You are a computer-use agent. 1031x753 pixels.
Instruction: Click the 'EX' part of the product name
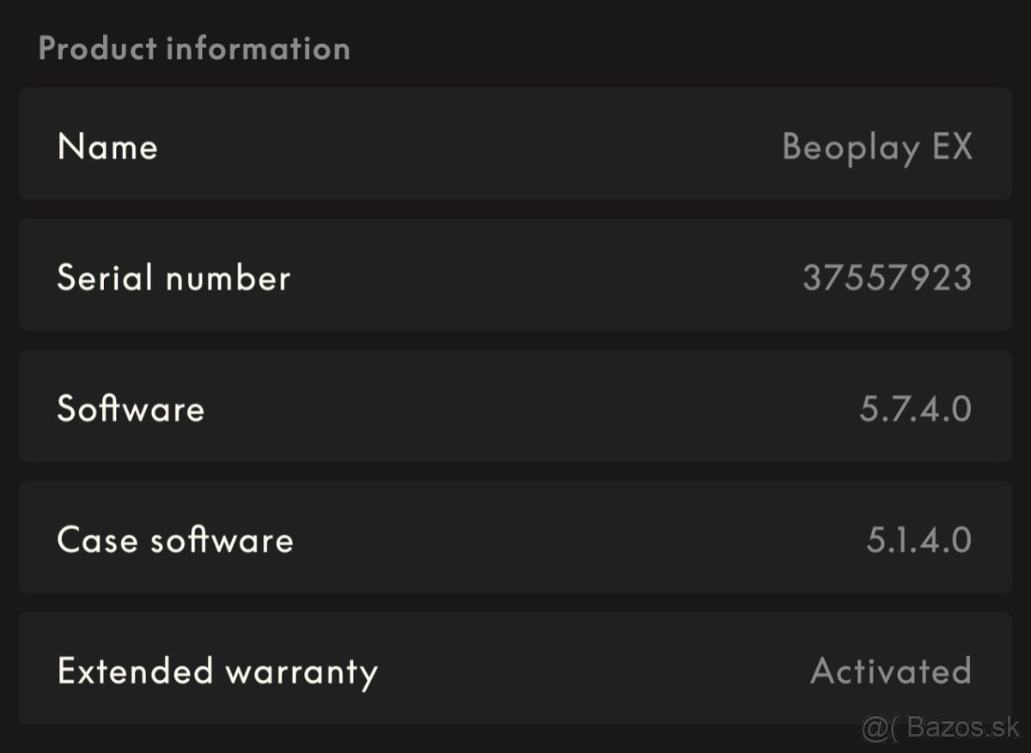[952, 146]
